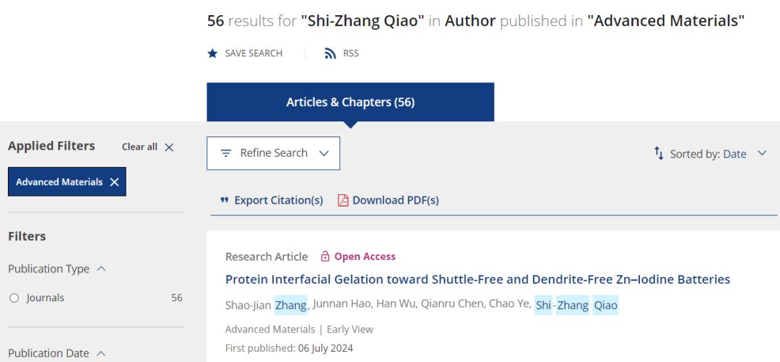Click the Export Citation quote icon
This screenshot has width=780, height=362.
coord(224,200)
